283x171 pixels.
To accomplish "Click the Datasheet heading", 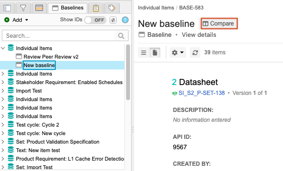I will (198, 82).
